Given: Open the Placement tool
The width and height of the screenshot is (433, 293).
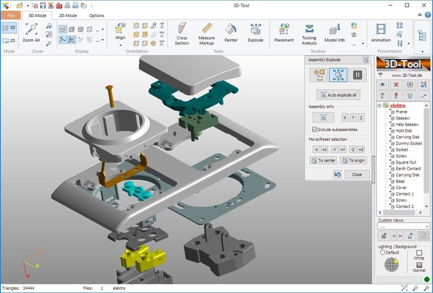Looking at the screenshot, I should 284,32.
